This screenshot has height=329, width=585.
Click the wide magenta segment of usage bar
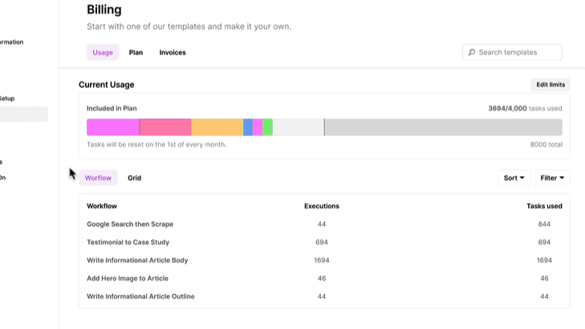click(x=112, y=127)
